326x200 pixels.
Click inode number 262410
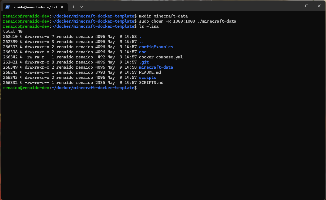click(10, 37)
